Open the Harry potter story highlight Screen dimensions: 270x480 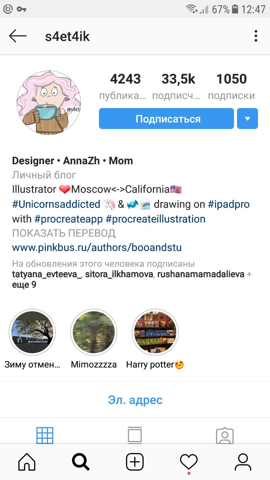(155, 332)
